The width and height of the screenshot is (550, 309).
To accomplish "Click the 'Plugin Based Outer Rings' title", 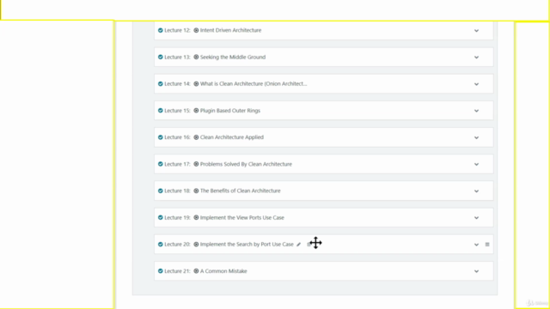I will [x=230, y=111].
